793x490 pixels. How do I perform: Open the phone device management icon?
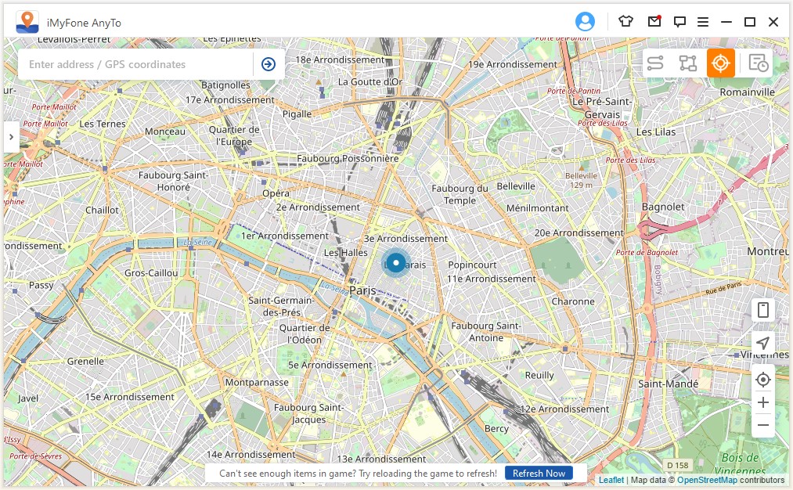click(x=763, y=310)
